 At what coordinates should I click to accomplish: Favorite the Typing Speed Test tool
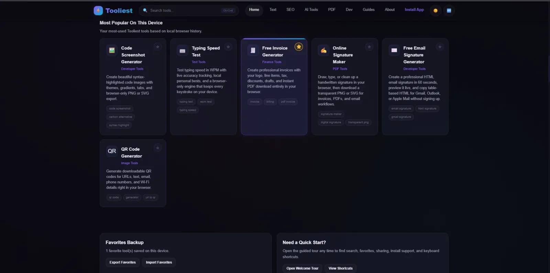point(228,47)
